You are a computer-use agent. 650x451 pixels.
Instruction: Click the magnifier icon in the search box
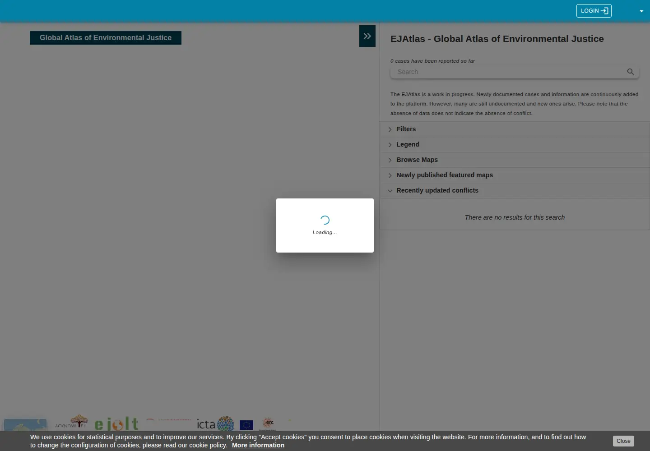pos(631,72)
